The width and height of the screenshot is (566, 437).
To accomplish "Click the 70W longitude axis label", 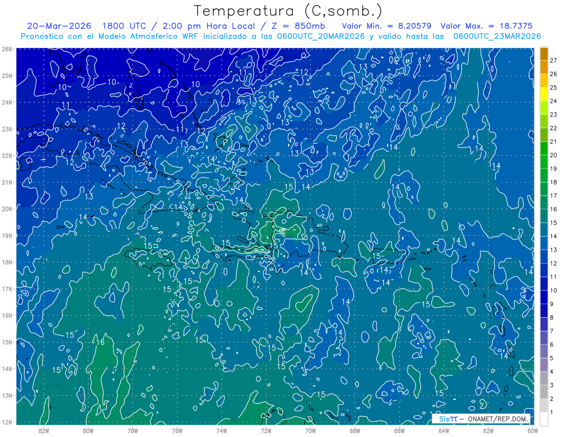I will coord(310,430).
